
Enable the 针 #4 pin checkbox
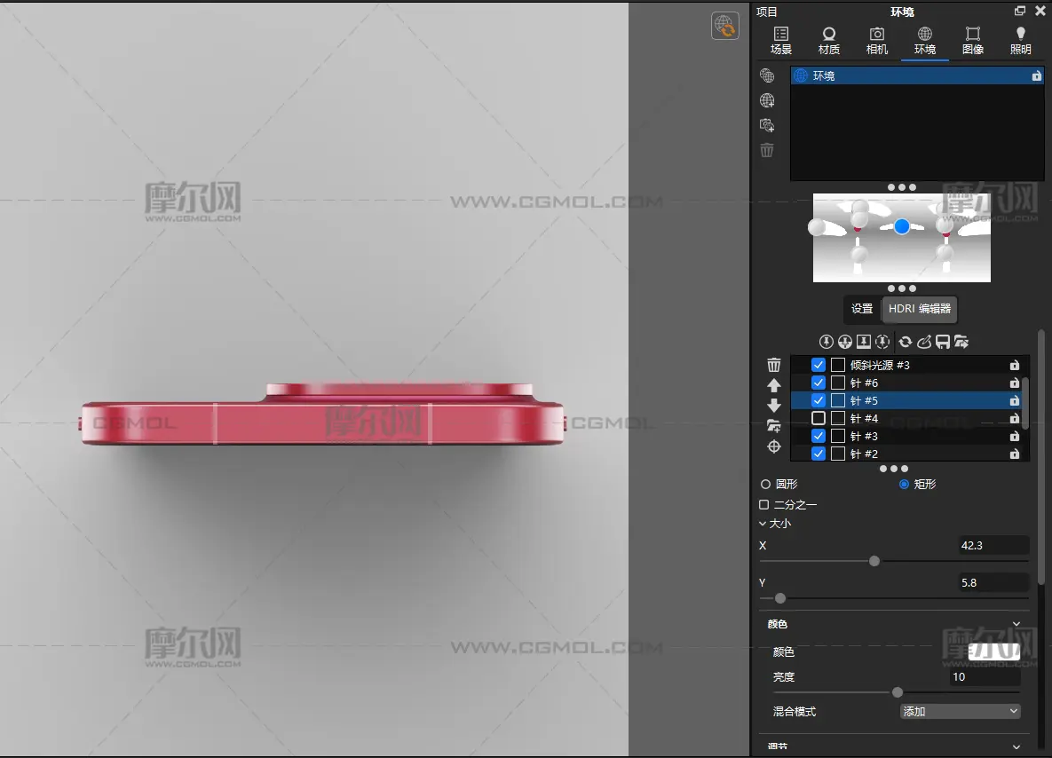click(x=819, y=418)
